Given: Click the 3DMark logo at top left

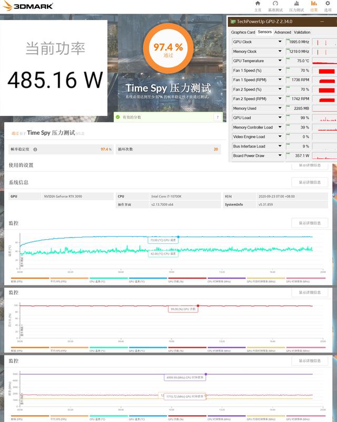Looking at the screenshot, I should (x=28, y=6).
